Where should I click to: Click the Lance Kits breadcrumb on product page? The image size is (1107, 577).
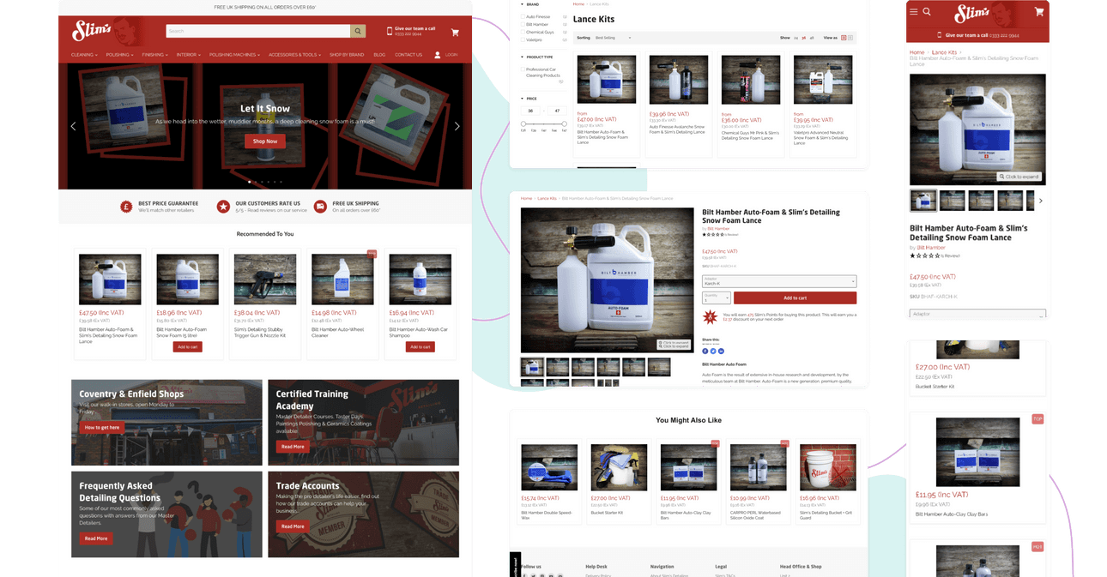point(547,199)
